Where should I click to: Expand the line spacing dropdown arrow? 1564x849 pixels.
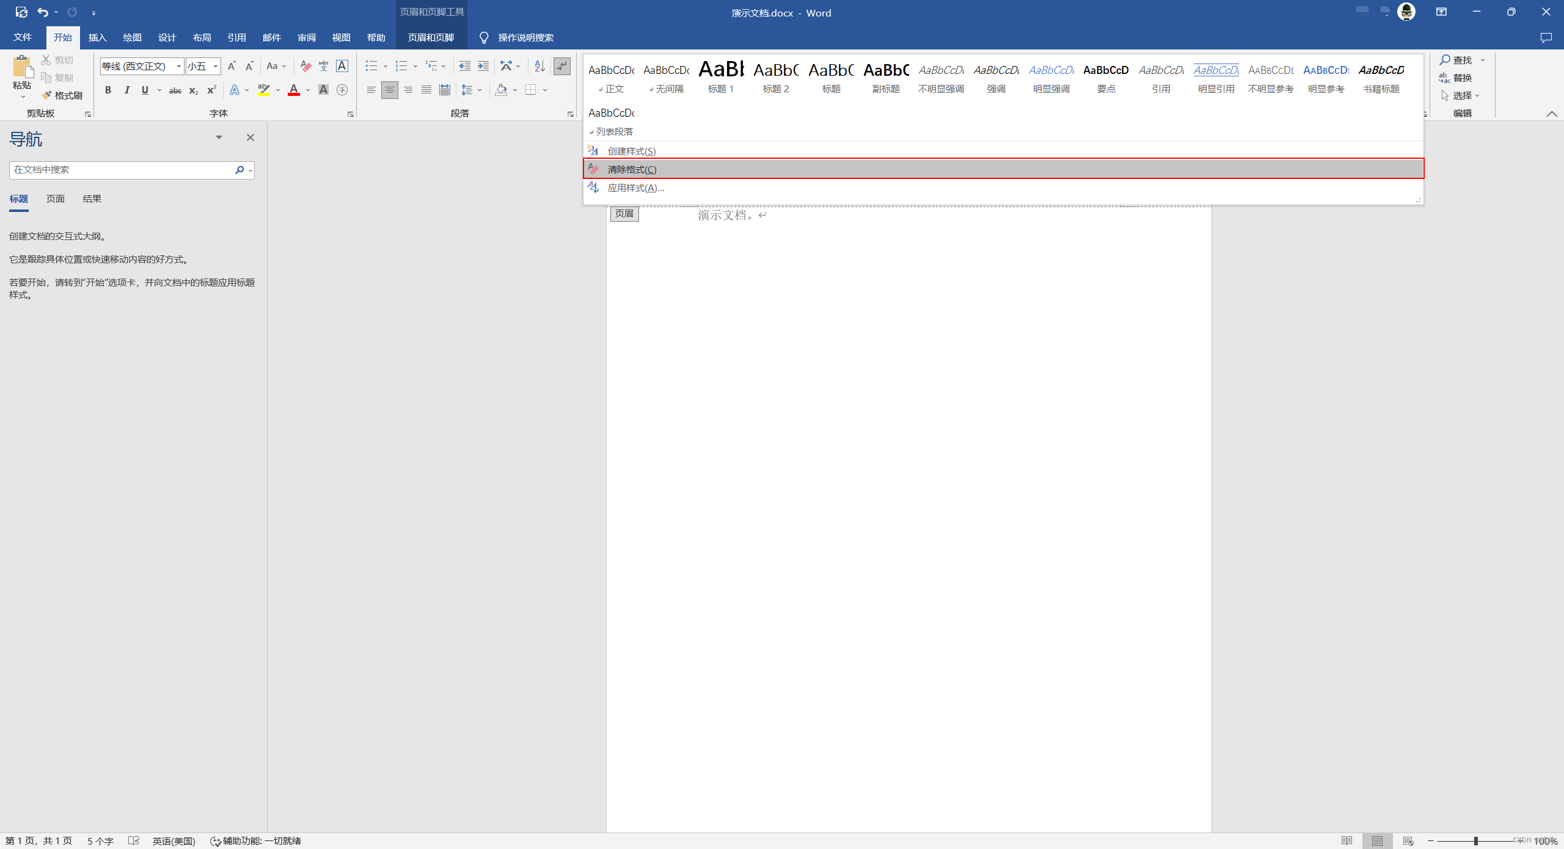[x=480, y=90]
